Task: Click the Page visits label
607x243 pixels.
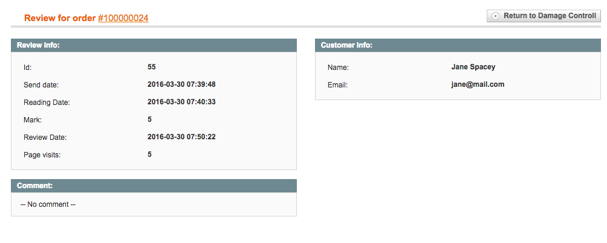Action: click(x=42, y=155)
